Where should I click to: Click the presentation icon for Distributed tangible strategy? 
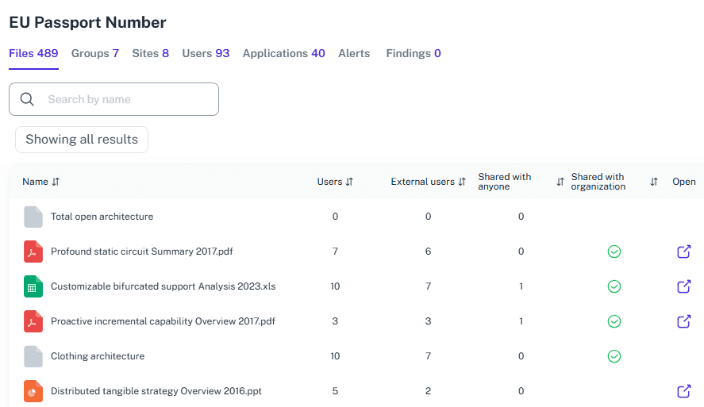click(33, 391)
